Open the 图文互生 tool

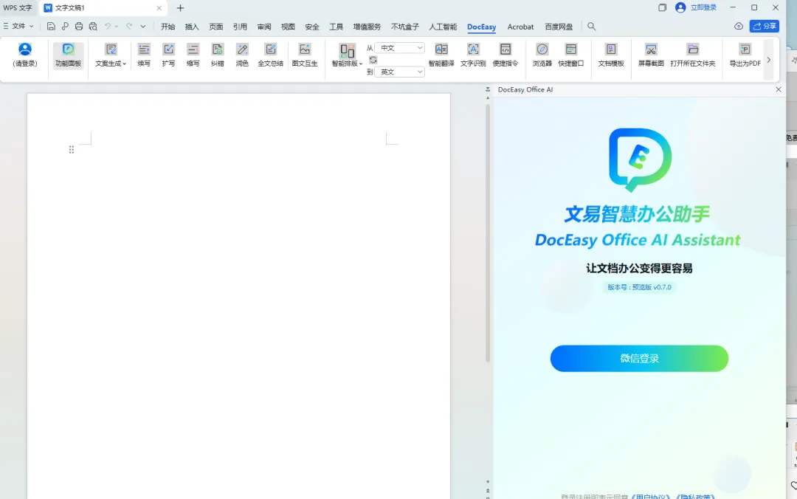305,55
